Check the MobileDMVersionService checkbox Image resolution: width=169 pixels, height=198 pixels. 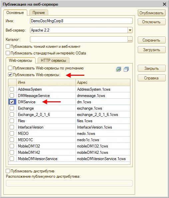[x=12, y=159]
